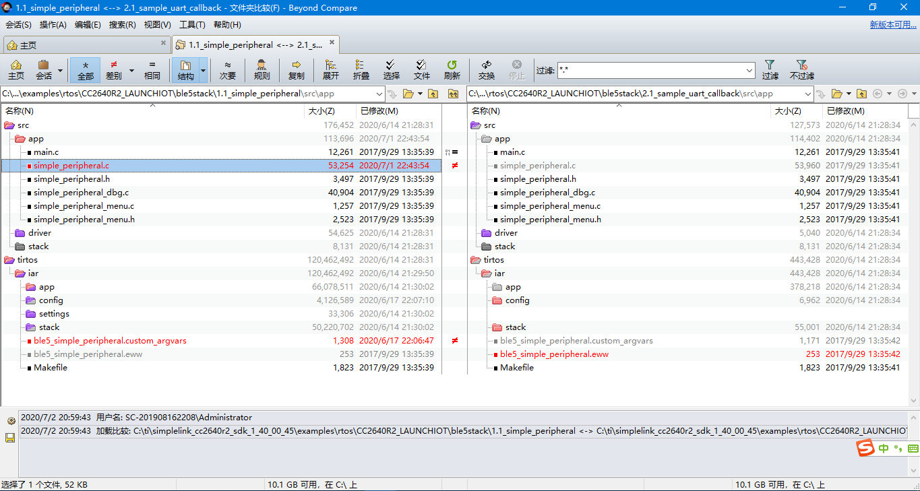Select ble5_simple_peripheral.eww in right pane
This screenshot has height=491, width=920.
click(554, 354)
